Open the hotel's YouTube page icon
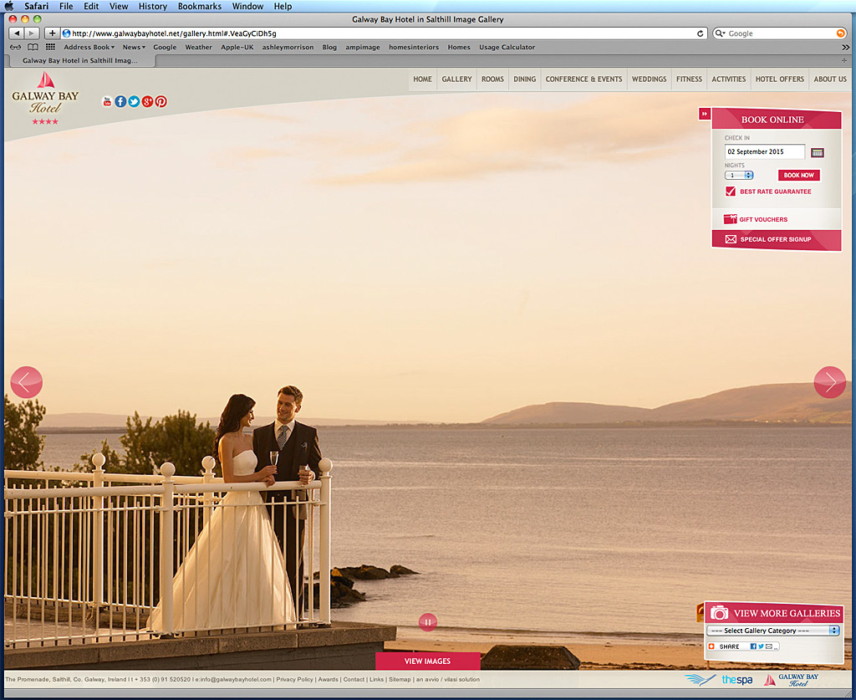This screenshot has width=856, height=700. 107,101
